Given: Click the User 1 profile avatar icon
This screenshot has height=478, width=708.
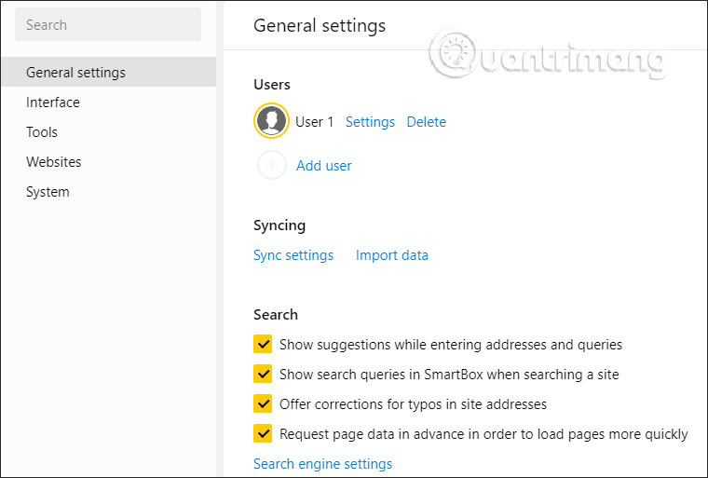Looking at the screenshot, I should click(272, 121).
